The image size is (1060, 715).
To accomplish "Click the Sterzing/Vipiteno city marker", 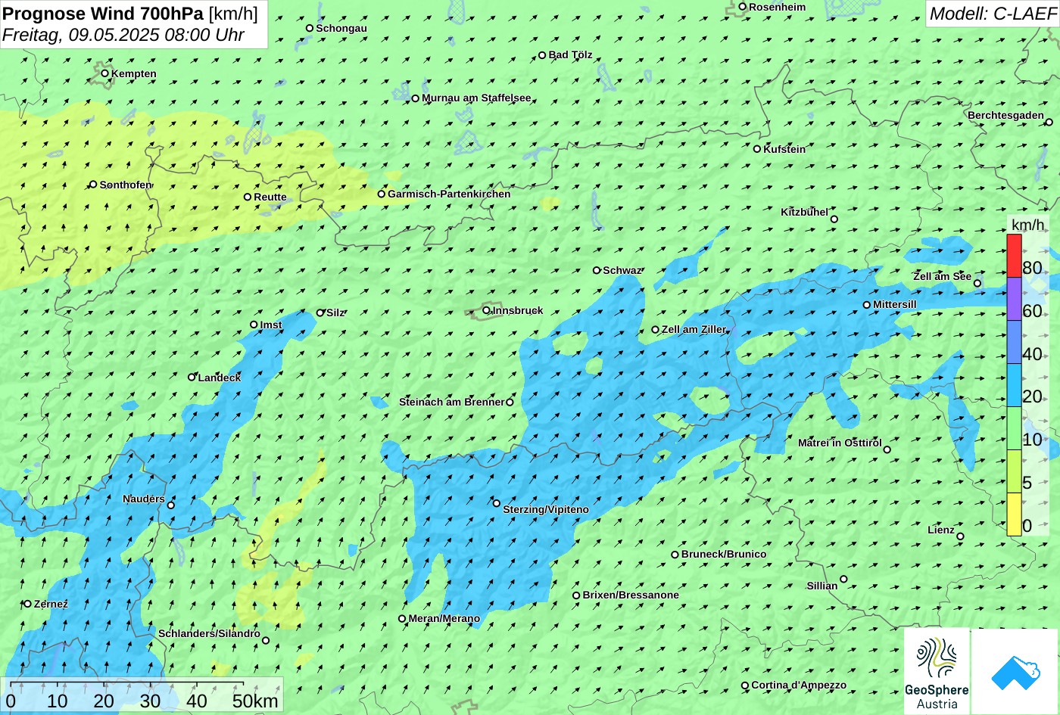I will [x=497, y=503].
